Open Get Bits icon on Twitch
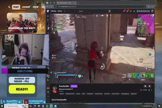162x108 pixels. (134, 11)
